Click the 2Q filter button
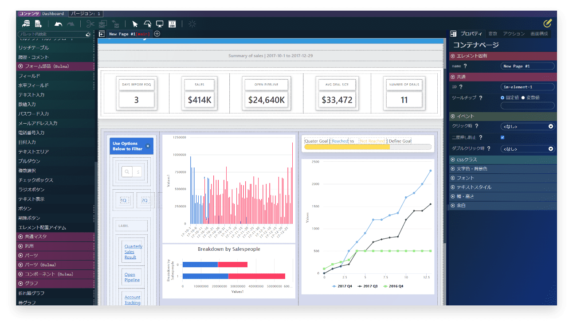573x327 pixels. (145, 200)
